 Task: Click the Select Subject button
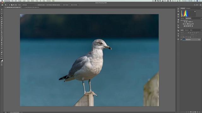(x=66, y=5)
